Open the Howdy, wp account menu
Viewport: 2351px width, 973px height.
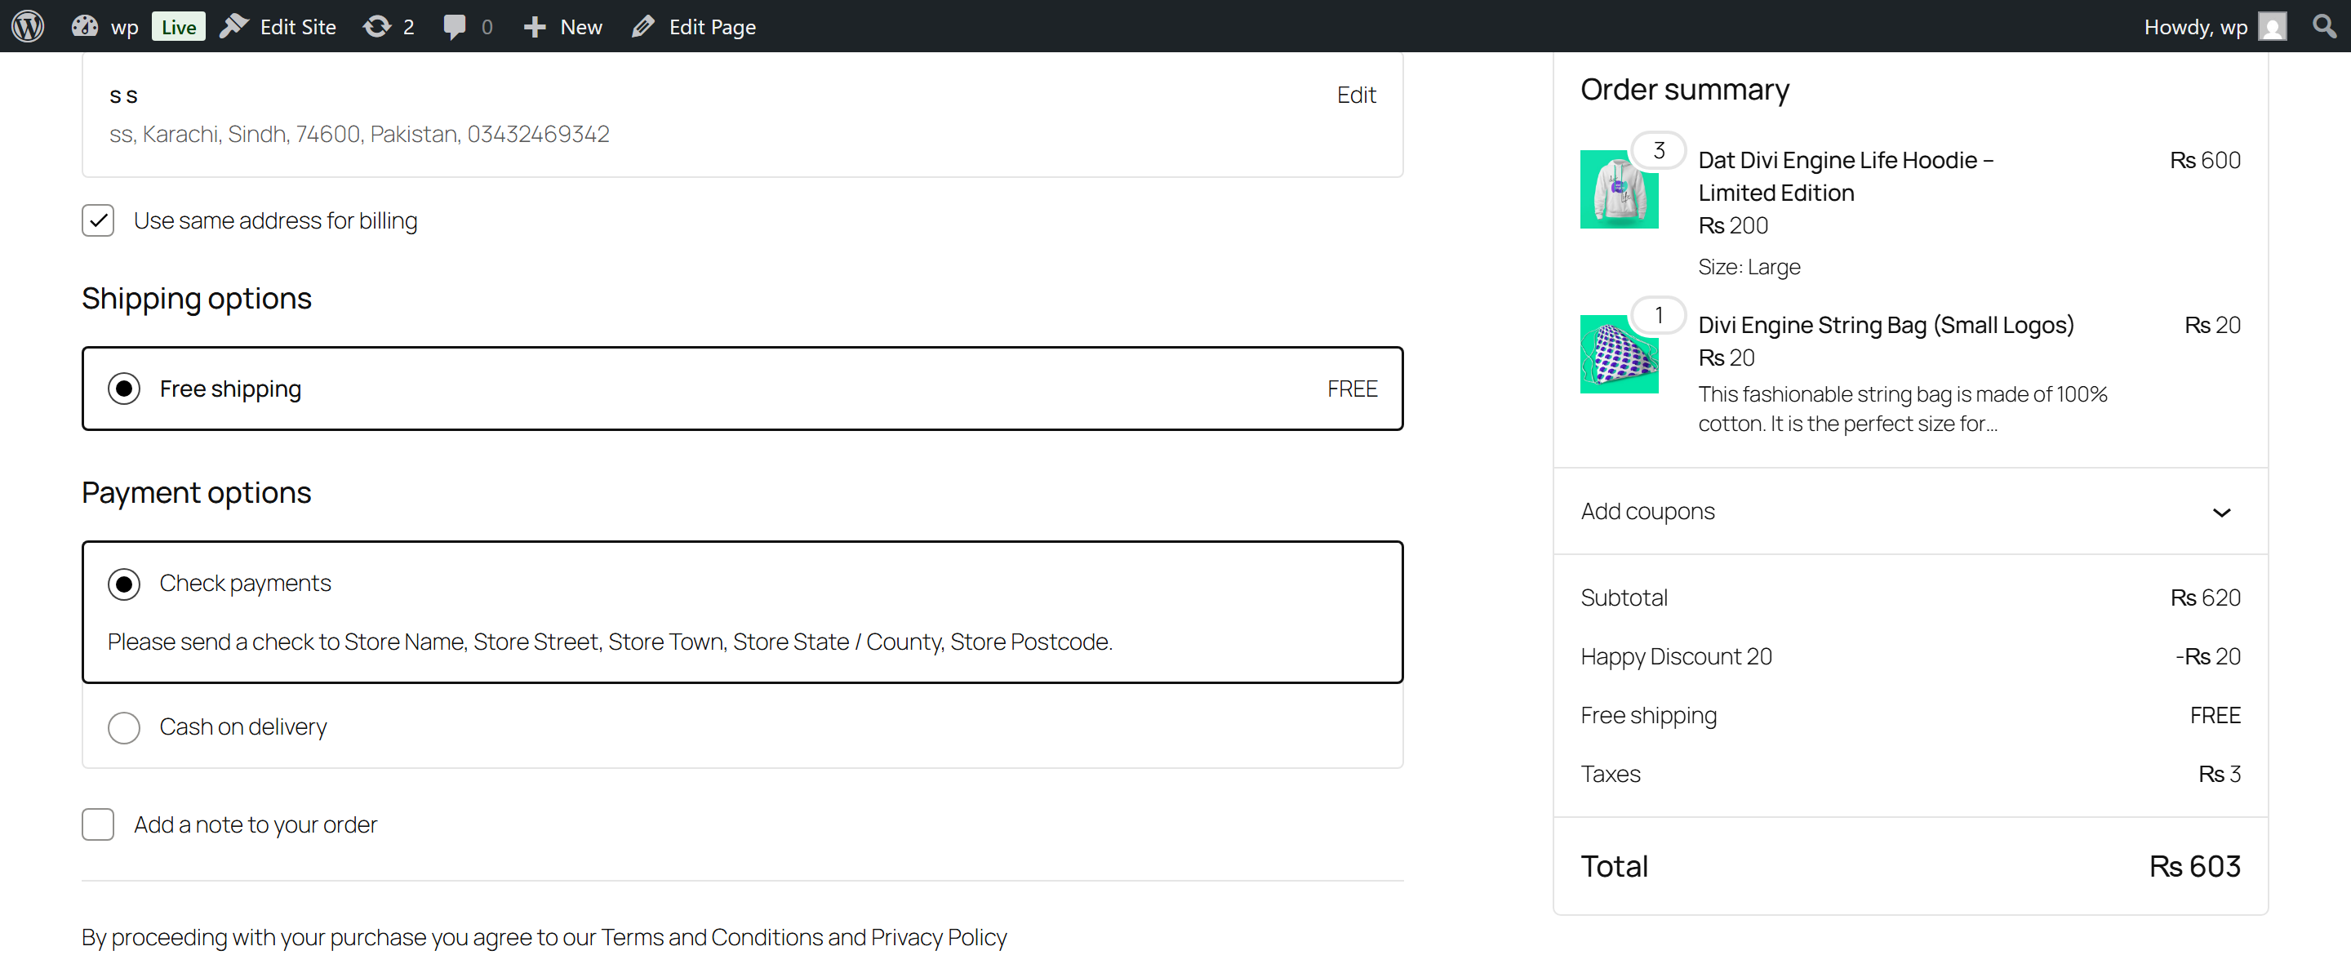point(2194,25)
